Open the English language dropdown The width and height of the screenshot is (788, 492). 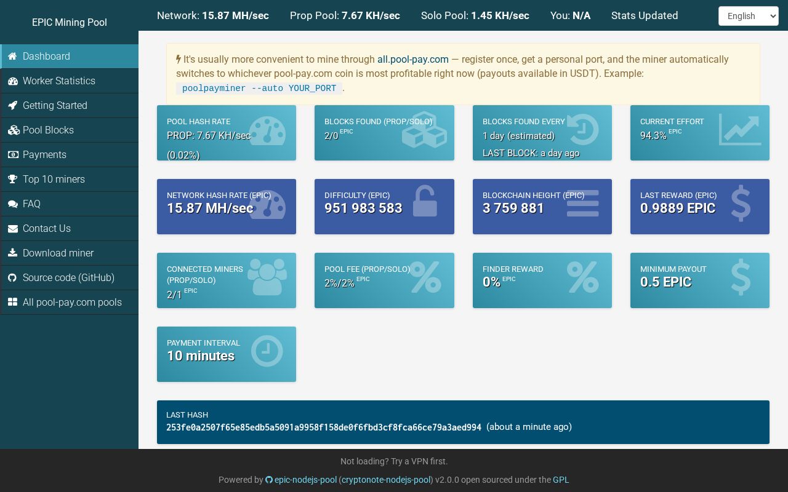(x=749, y=16)
